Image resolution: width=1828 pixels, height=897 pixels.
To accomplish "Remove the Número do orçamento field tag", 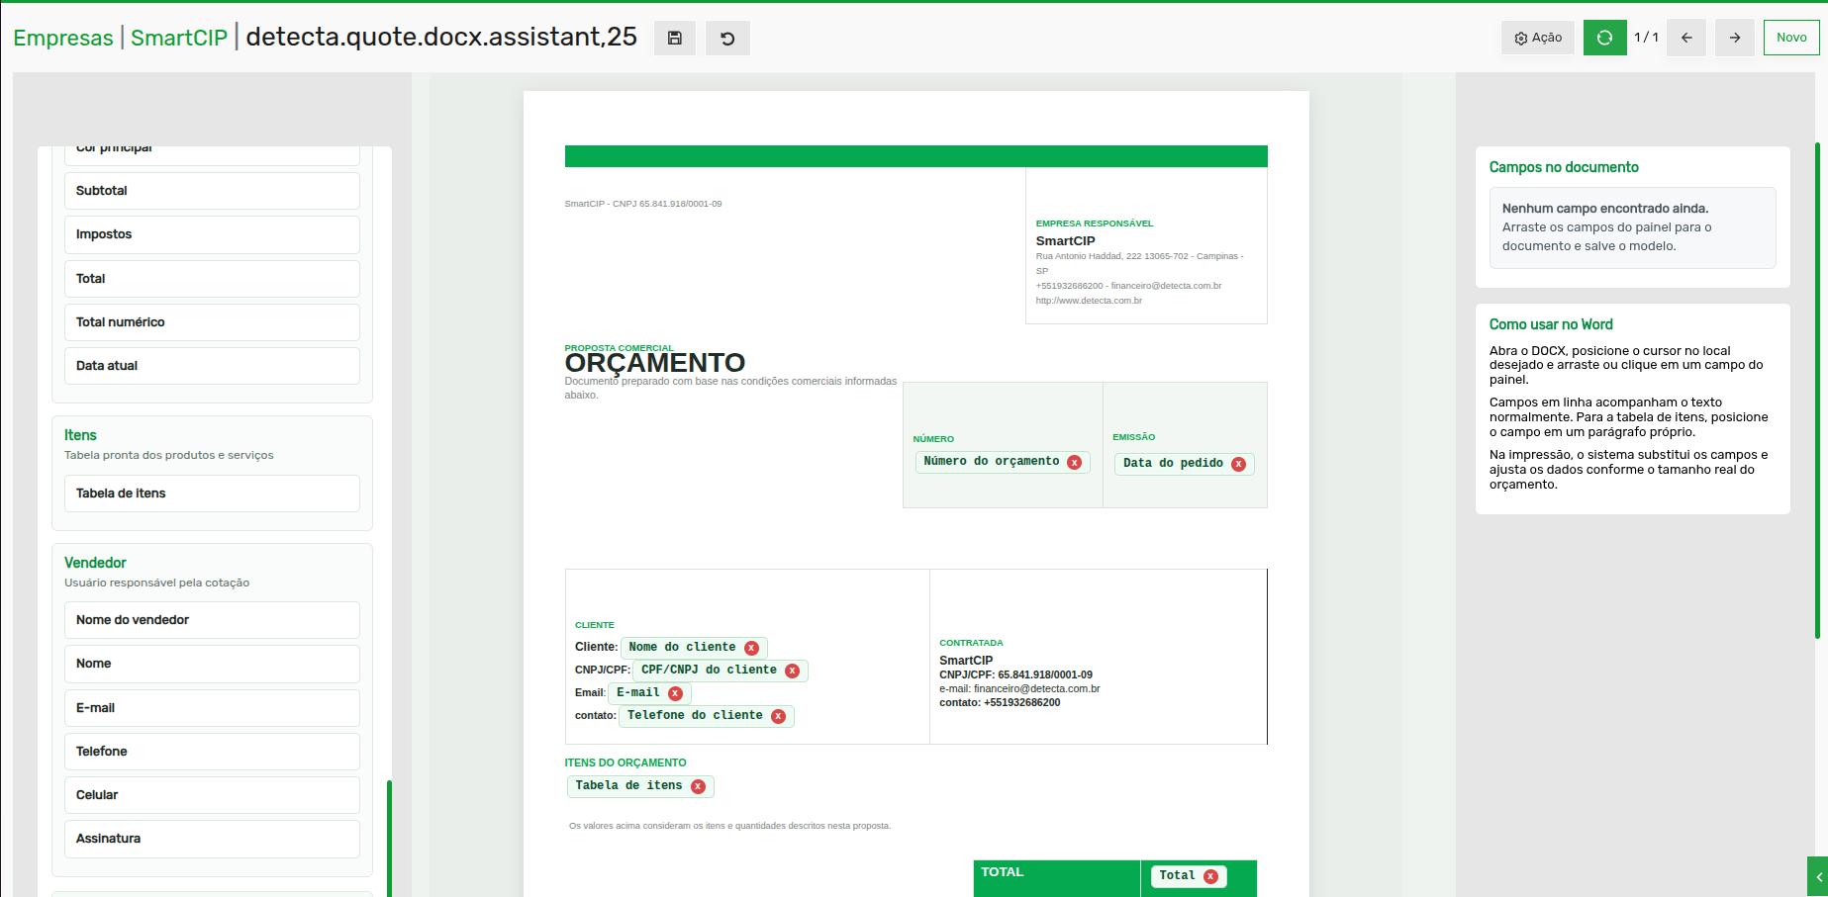I will (x=1075, y=462).
